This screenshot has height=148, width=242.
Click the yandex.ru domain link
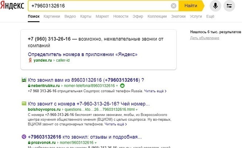[43, 60]
